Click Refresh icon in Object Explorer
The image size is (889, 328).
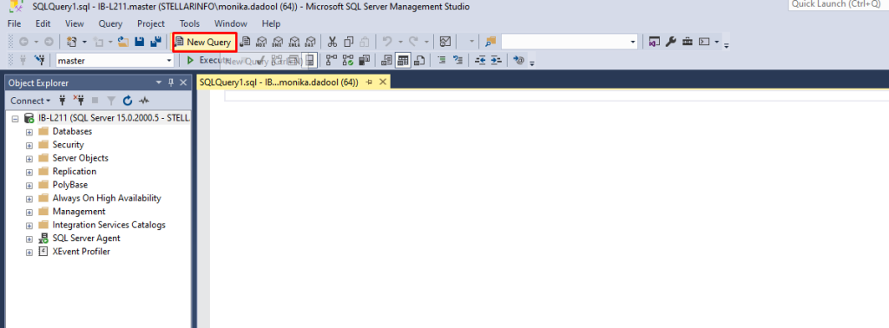(128, 101)
